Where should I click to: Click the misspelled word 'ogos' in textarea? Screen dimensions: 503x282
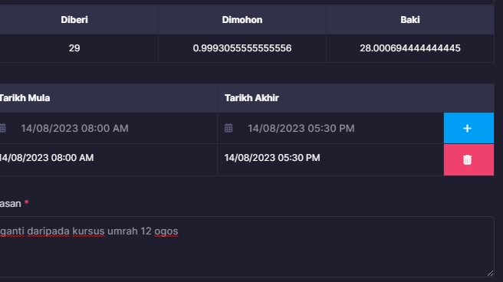[166, 231]
